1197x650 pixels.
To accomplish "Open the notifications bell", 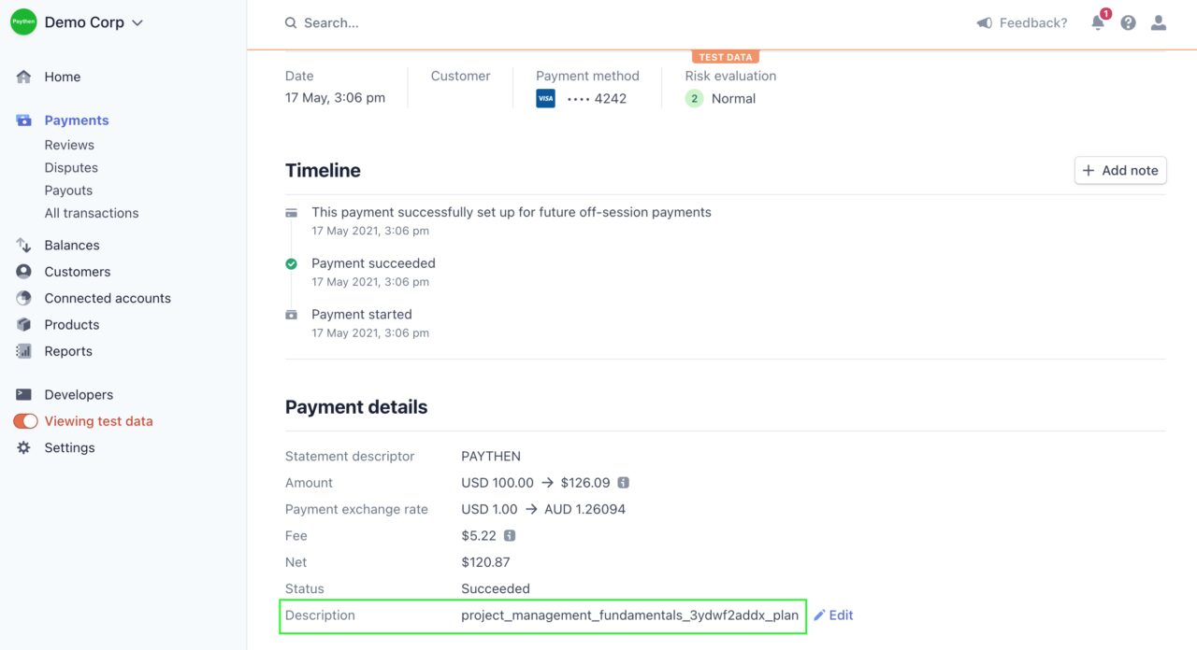I will 1097,22.
